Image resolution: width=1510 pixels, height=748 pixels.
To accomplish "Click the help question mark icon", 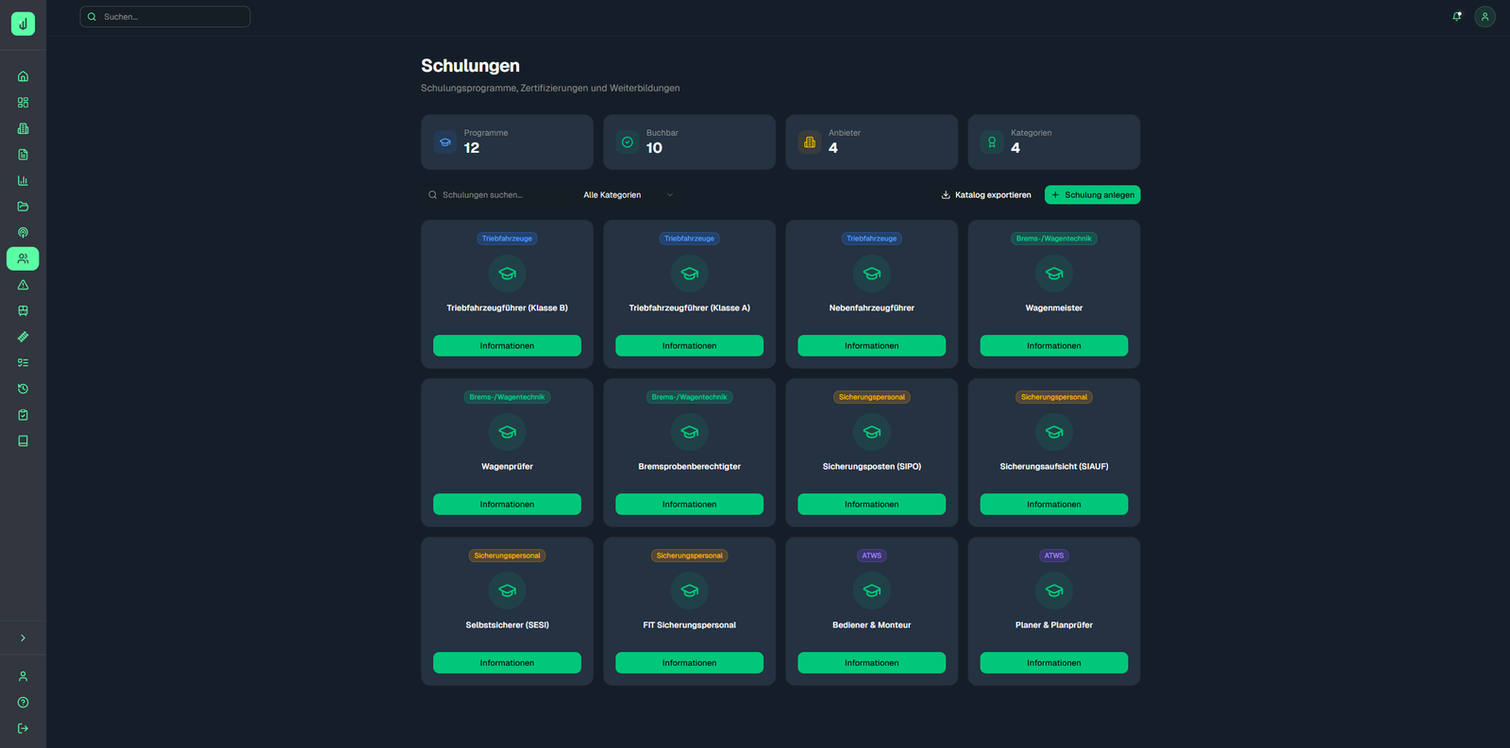I will [23, 702].
